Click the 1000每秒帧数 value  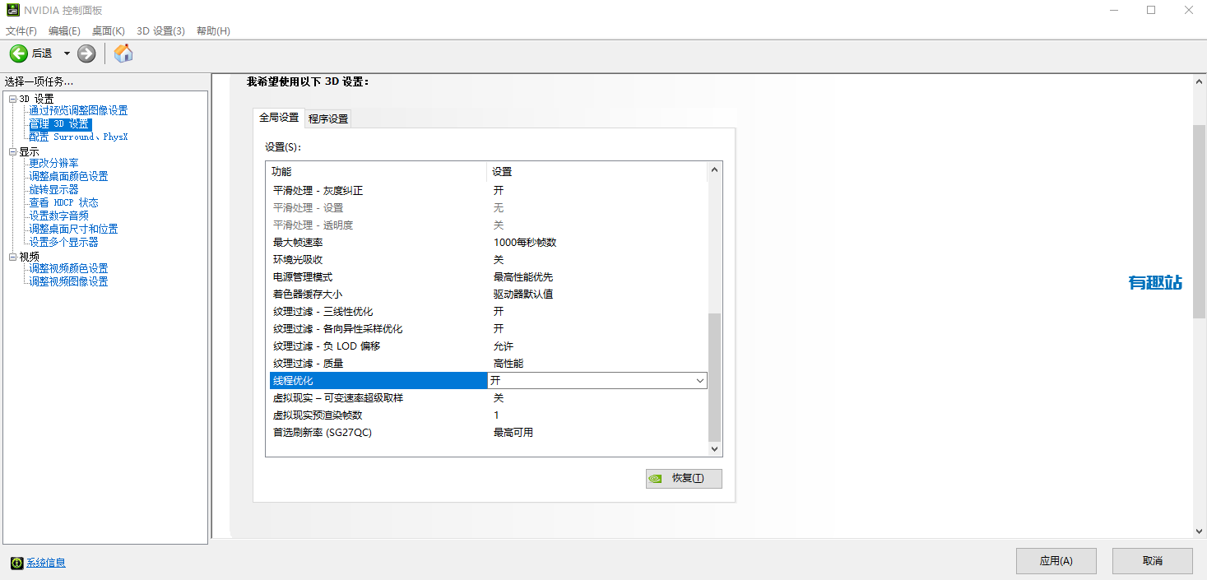[525, 242]
